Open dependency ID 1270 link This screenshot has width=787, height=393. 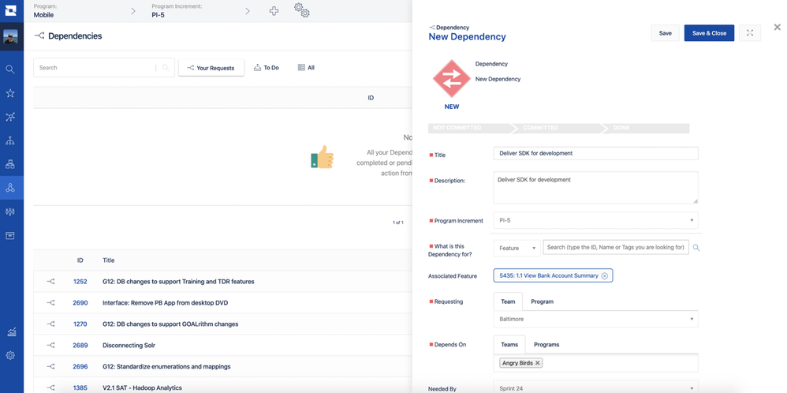pyautogui.click(x=80, y=324)
